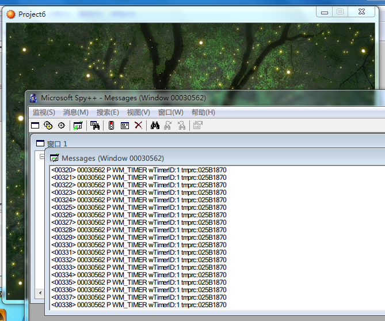Select message line <00337>

click(139, 297)
